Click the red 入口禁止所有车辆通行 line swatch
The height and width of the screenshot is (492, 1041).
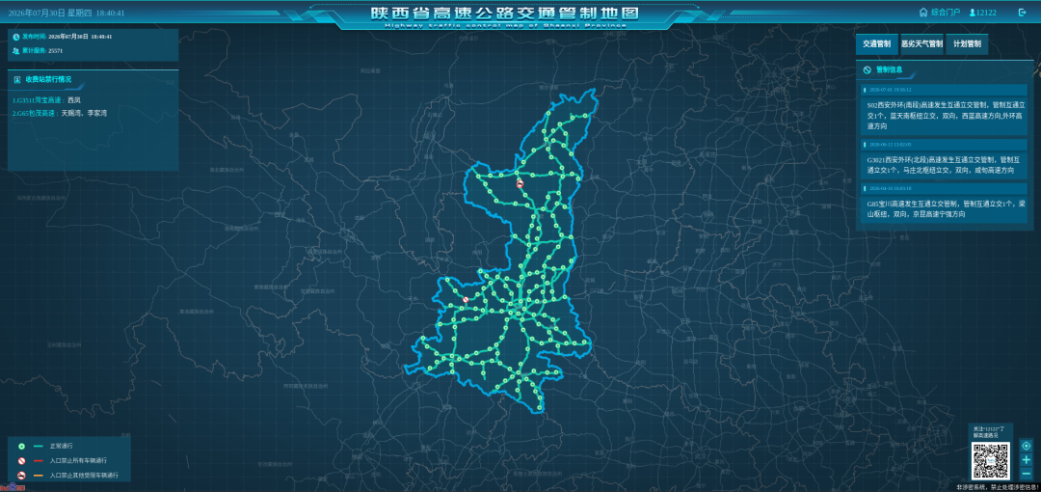[38, 461]
